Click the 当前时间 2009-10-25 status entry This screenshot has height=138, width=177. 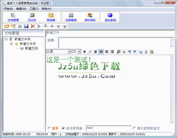click(19, 134)
